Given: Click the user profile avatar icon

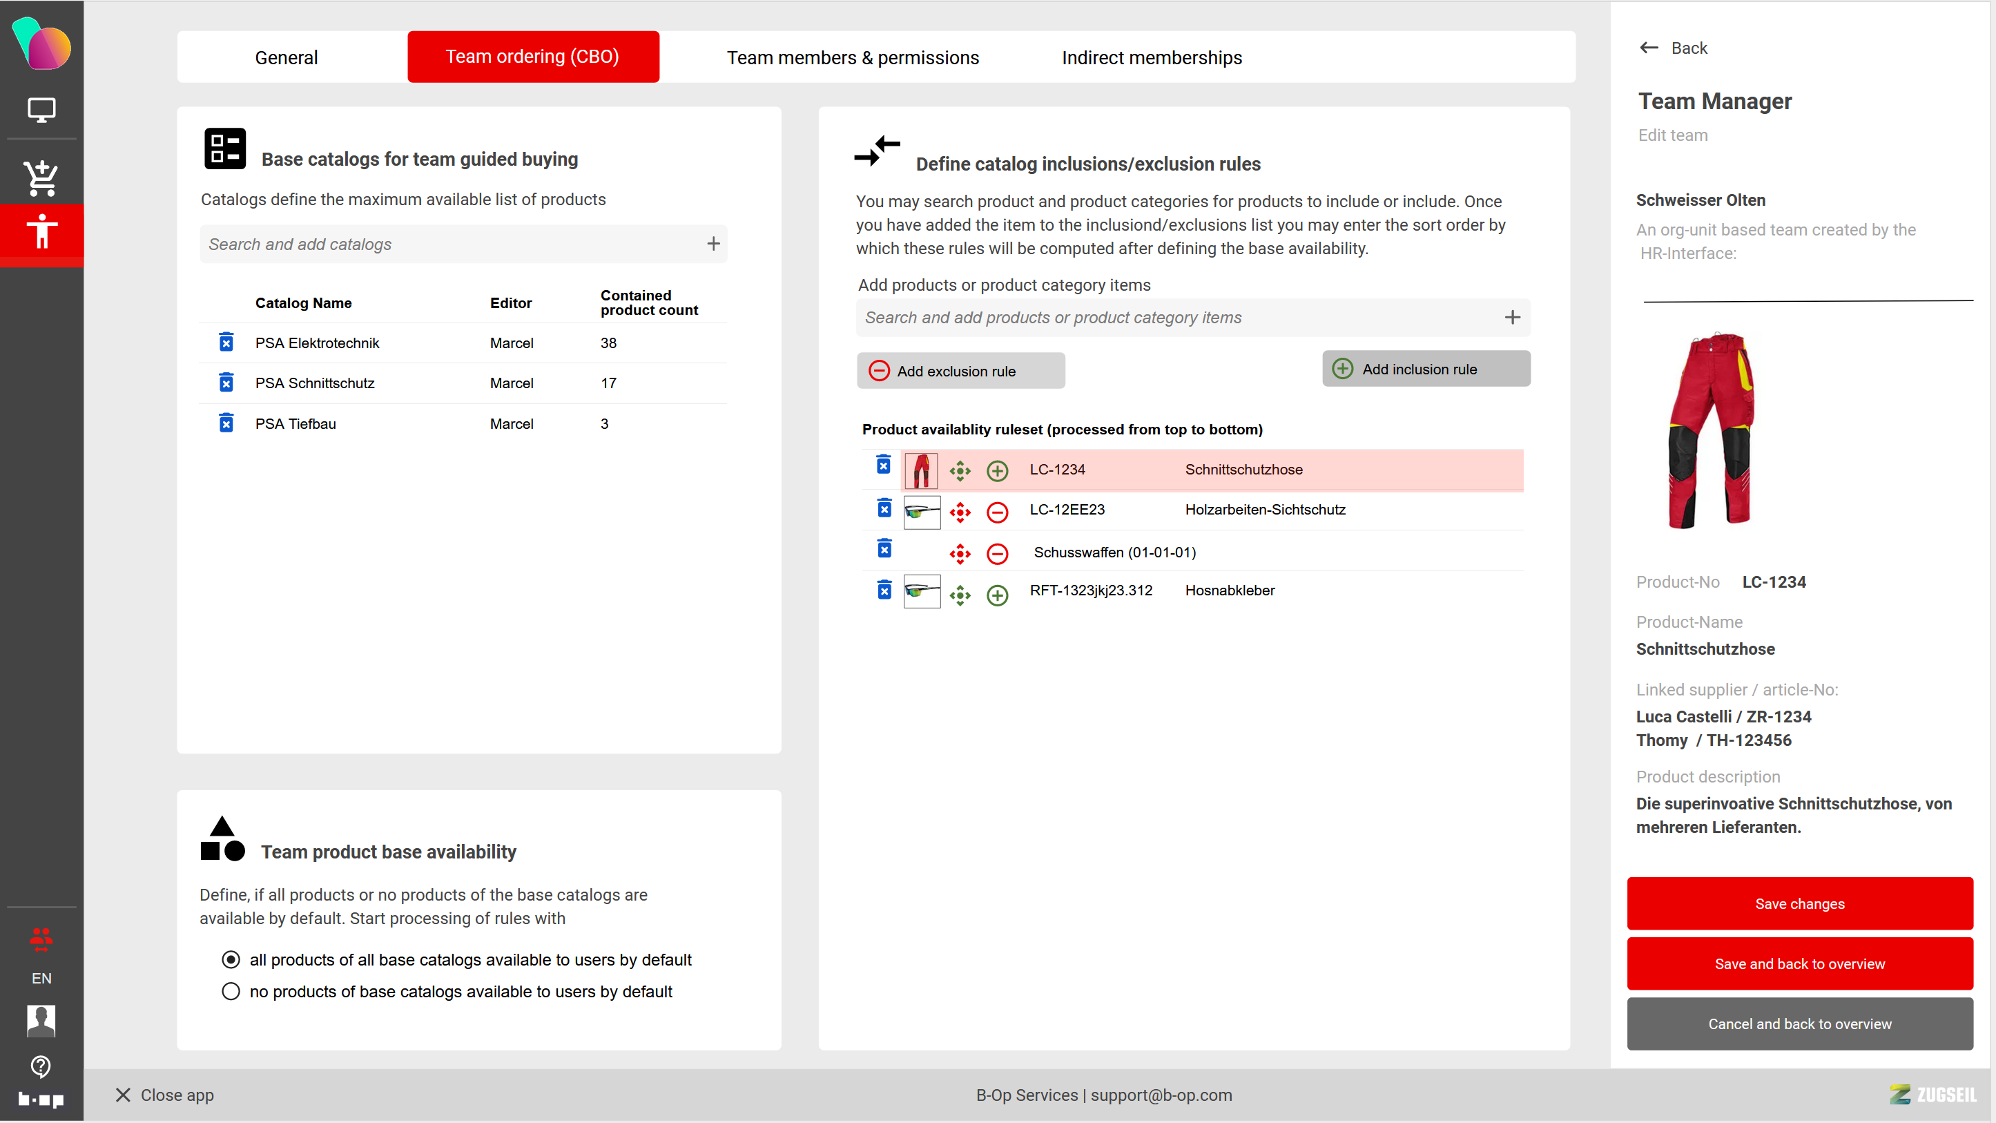Looking at the screenshot, I should (x=41, y=1021).
